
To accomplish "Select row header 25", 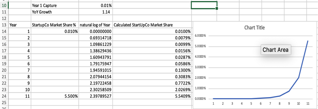I will coord(4,103).
